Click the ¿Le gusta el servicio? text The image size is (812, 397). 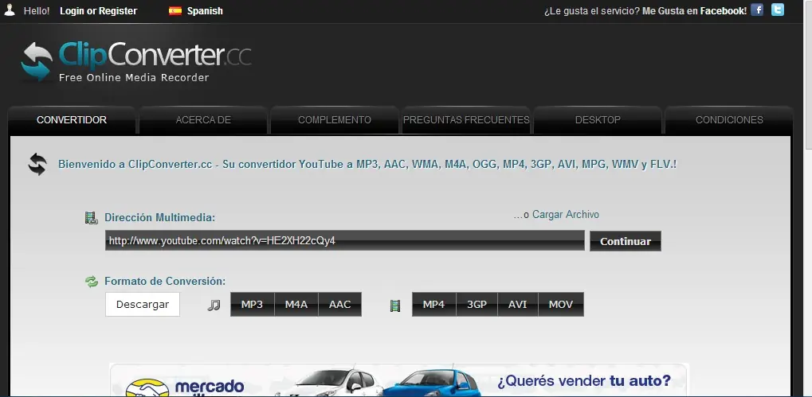(x=592, y=11)
